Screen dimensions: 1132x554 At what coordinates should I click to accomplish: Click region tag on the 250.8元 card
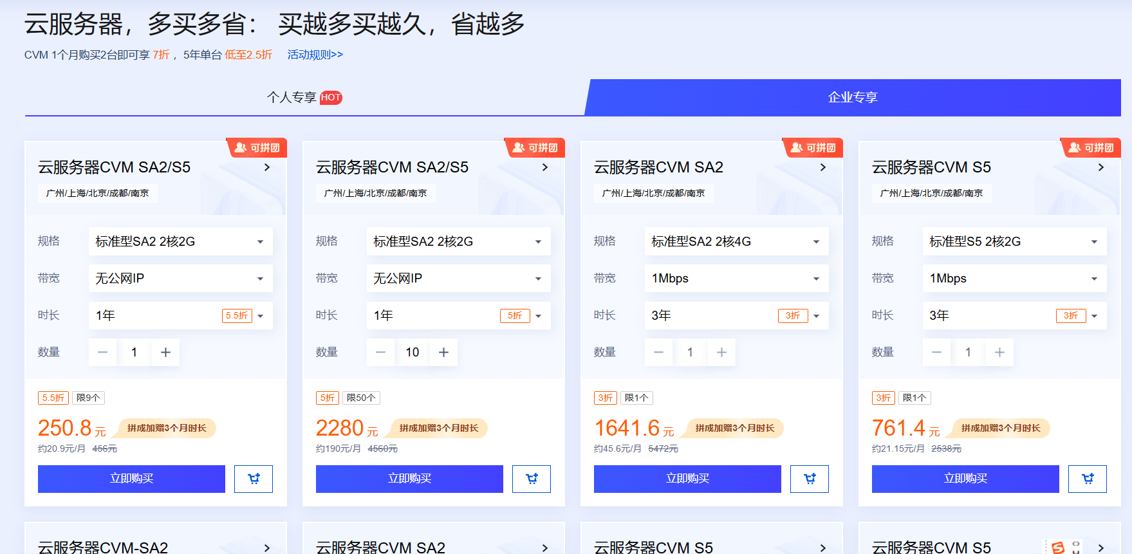[x=97, y=193]
